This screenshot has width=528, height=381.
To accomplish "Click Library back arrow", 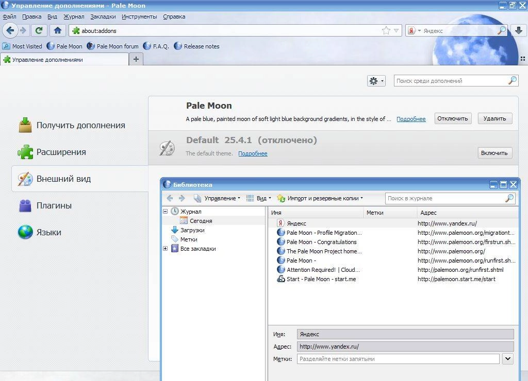I will [170, 198].
